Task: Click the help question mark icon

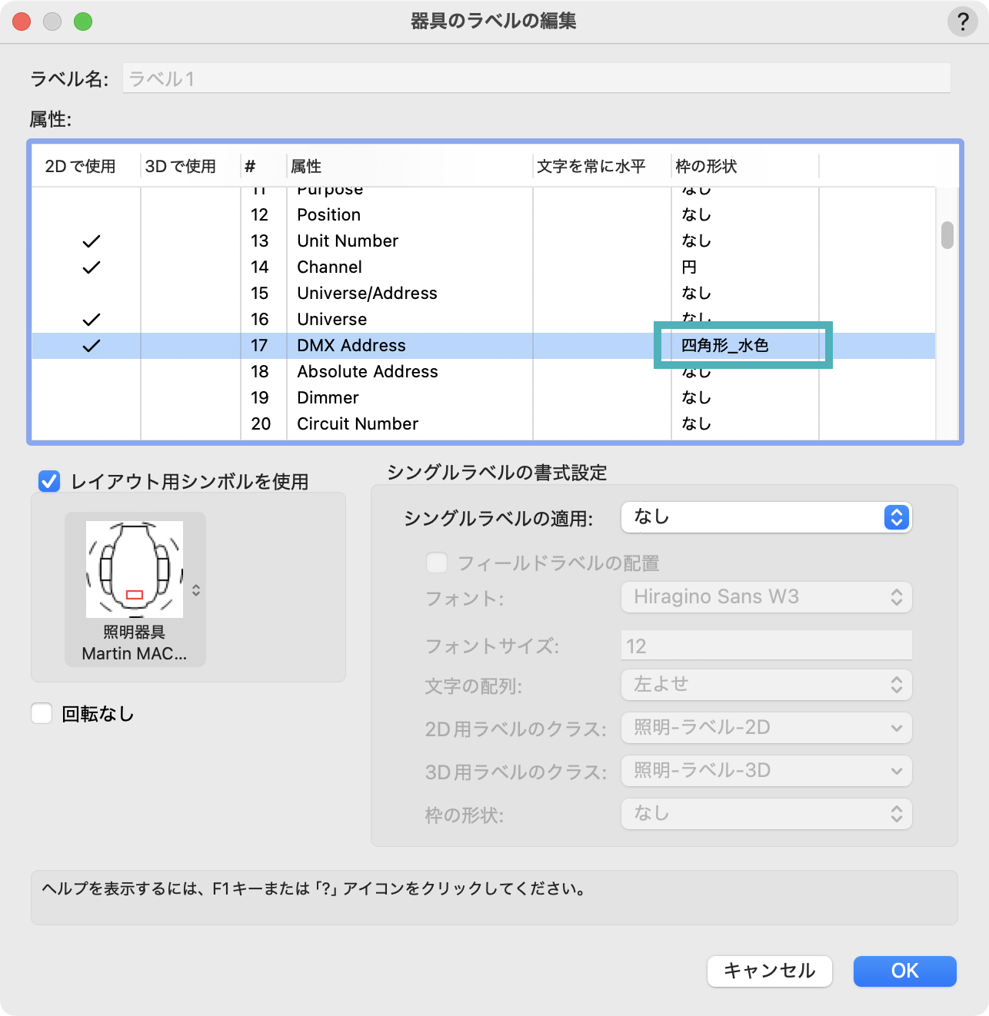Action: tap(962, 22)
